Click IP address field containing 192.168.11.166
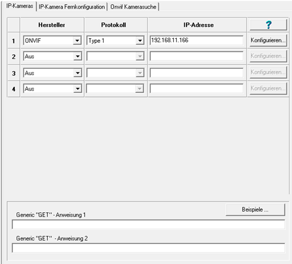The width and height of the screenshot is (292, 264). click(197, 41)
